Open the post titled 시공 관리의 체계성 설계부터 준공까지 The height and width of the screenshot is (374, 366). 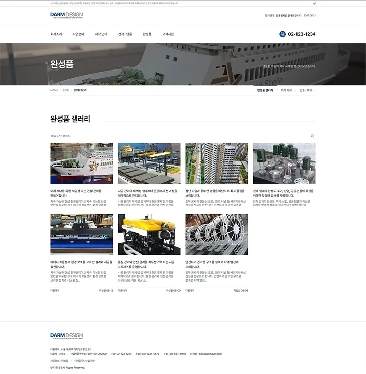tap(147, 193)
